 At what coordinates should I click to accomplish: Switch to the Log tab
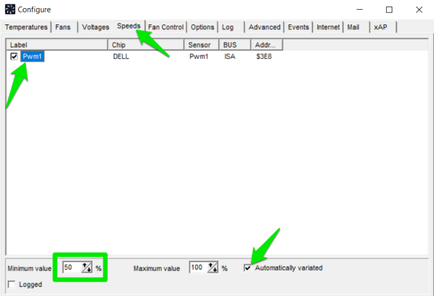(x=227, y=27)
